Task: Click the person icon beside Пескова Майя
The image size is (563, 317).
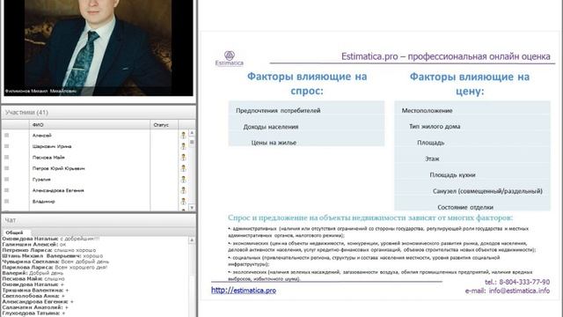Action: coord(184,157)
